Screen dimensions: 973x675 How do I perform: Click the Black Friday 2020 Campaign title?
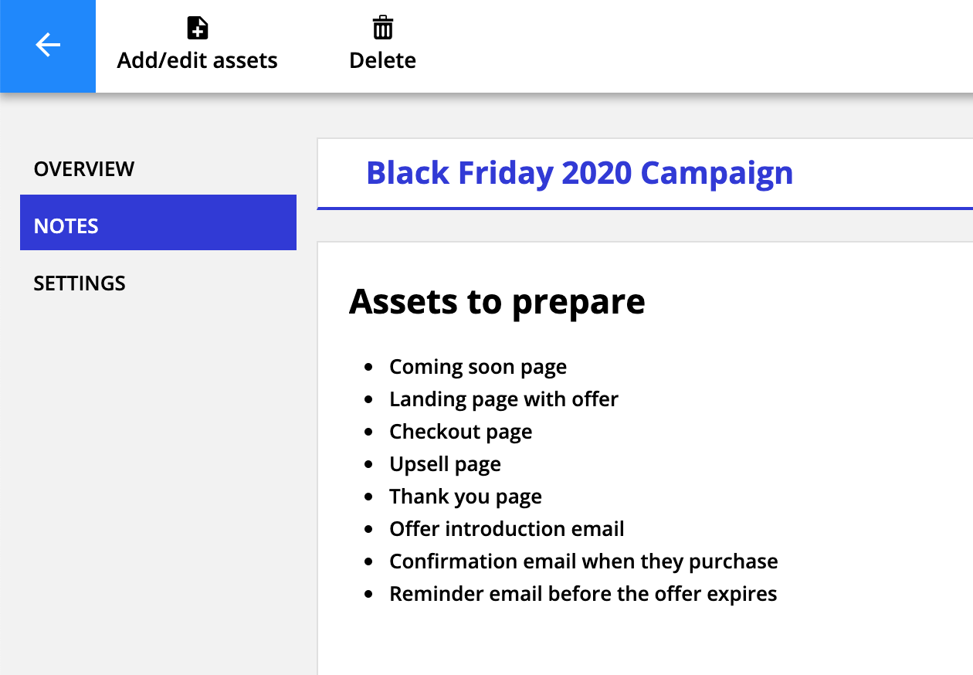click(579, 173)
